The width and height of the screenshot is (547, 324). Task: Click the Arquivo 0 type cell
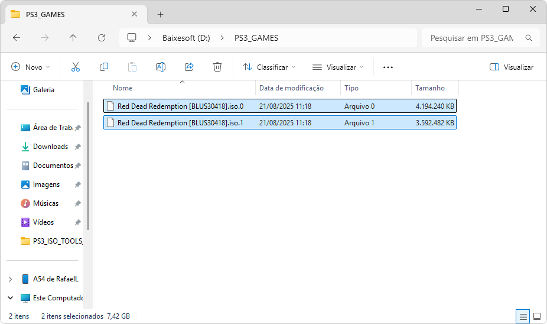click(x=359, y=106)
